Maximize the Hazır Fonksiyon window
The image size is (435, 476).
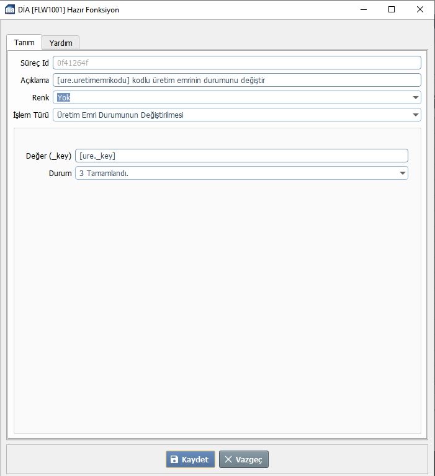point(392,10)
